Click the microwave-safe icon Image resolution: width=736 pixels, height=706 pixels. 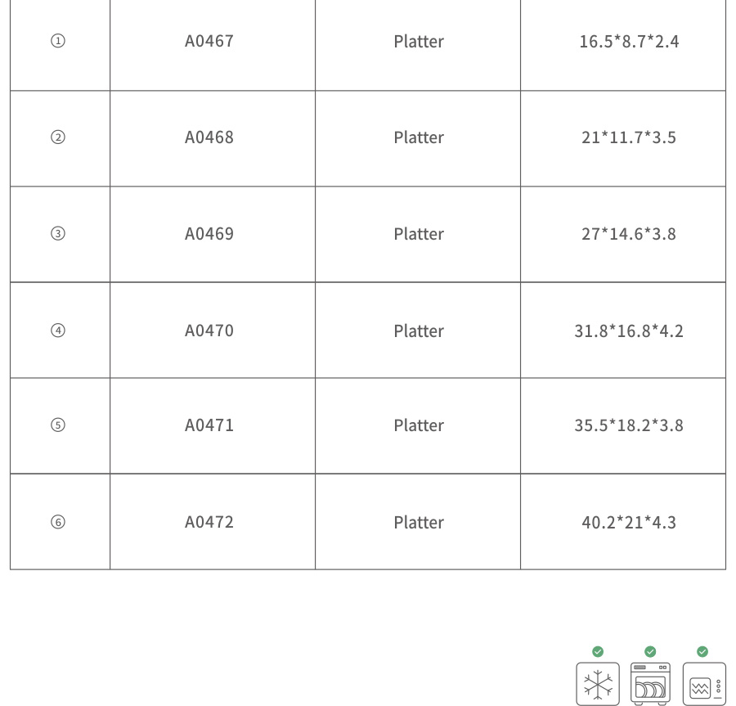tap(703, 684)
